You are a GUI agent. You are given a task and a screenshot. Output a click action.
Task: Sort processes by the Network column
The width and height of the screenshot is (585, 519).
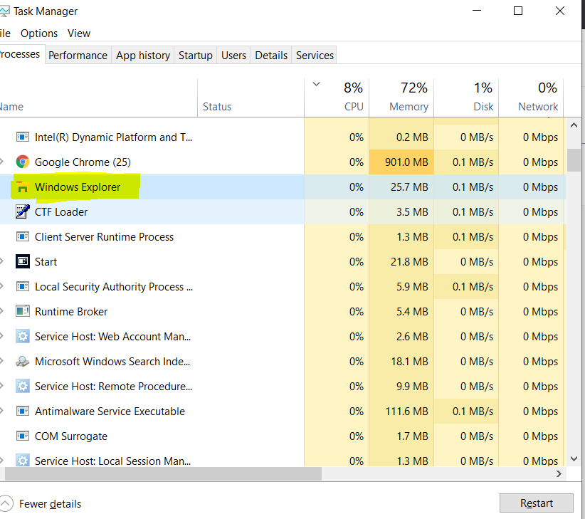point(531,98)
